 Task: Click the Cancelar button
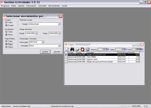pos(57,52)
